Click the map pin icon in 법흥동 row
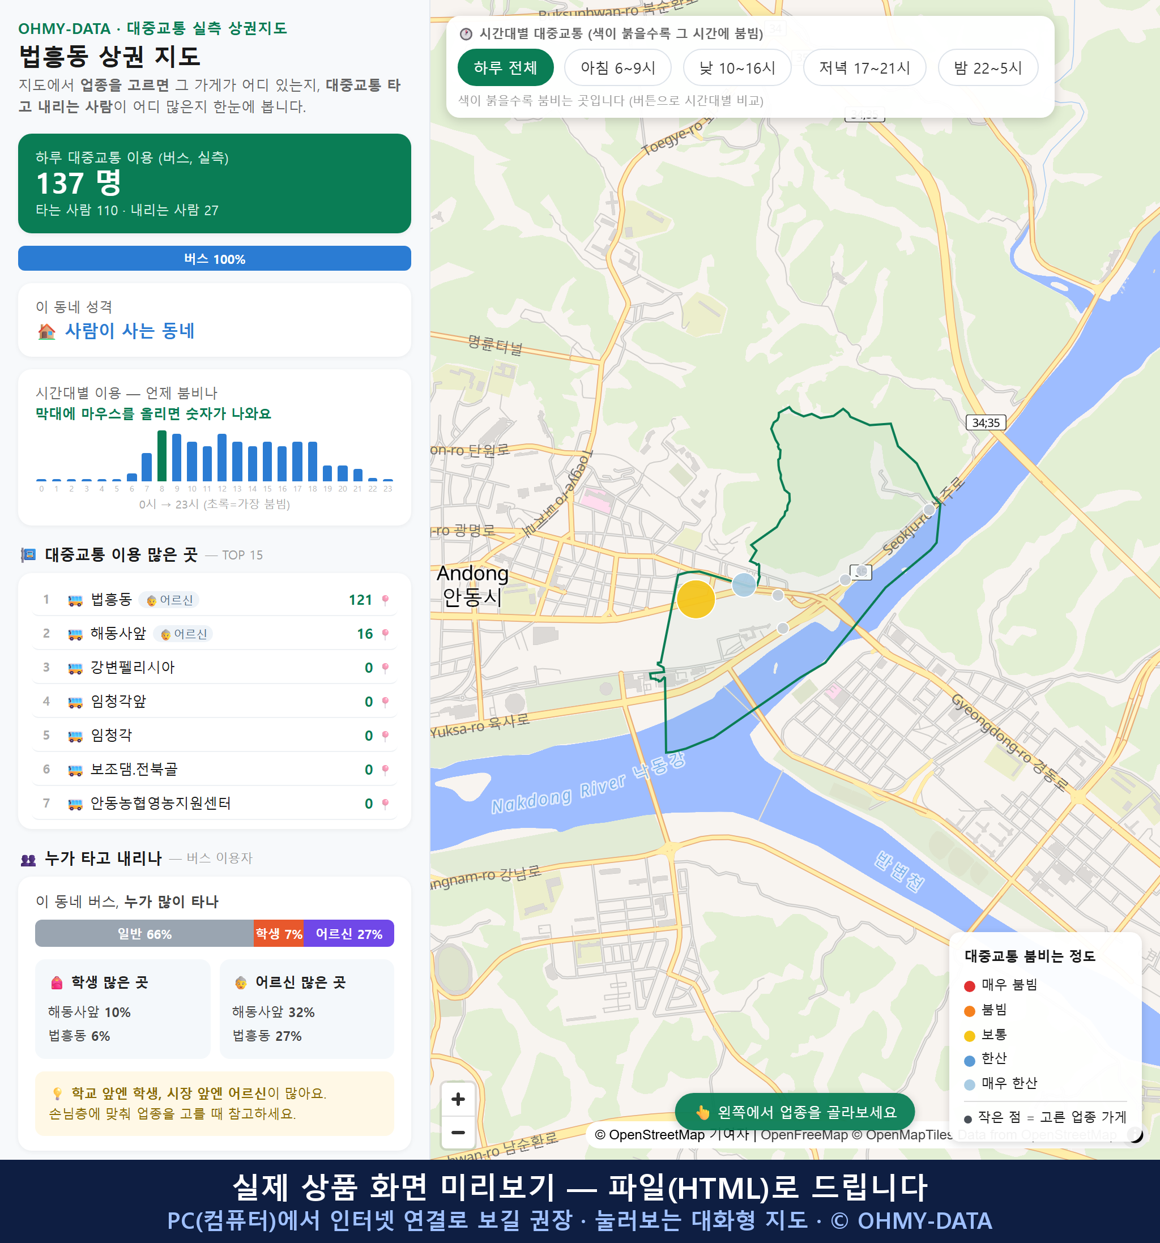Viewport: 1160px width, 1243px height. (385, 600)
